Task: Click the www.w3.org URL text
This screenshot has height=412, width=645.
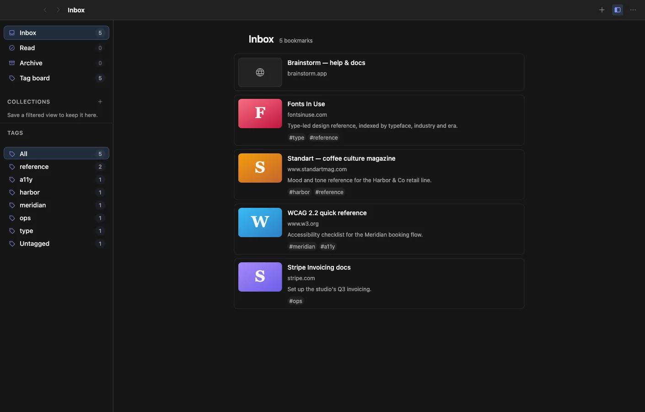Action: [x=303, y=224]
